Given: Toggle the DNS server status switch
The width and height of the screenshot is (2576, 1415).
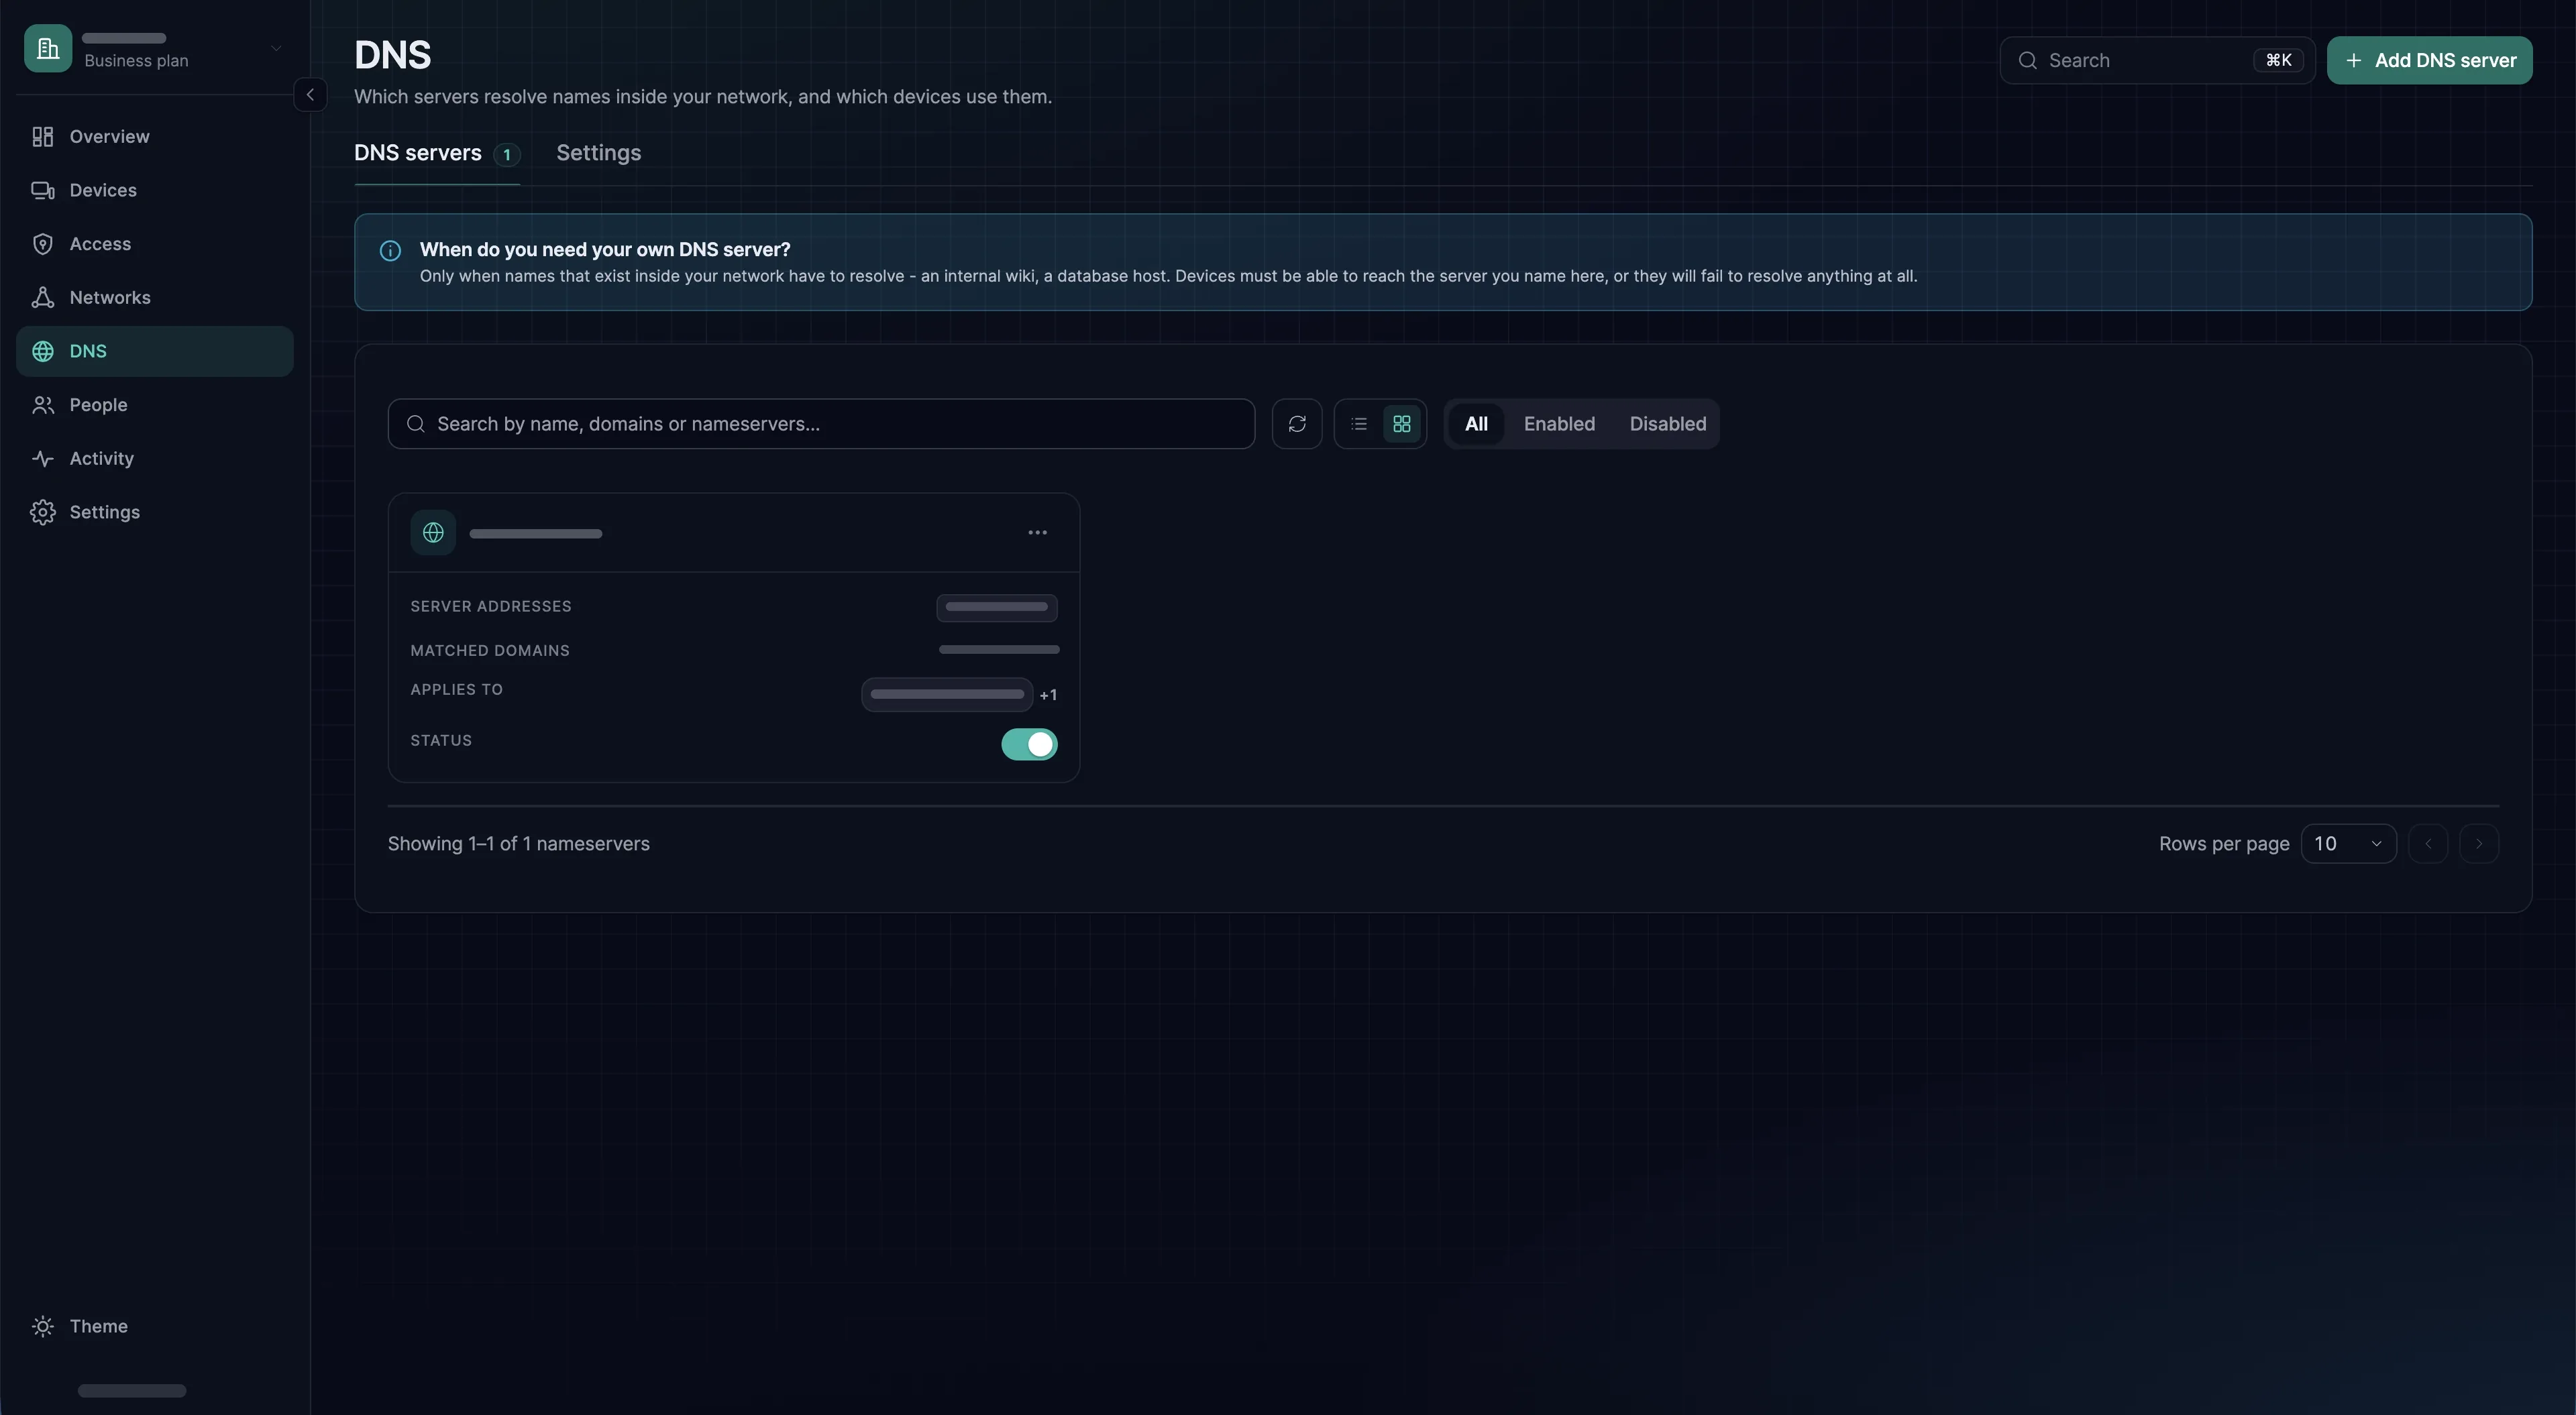Looking at the screenshot, I should pyautogui.click(x=1029, y=744).
